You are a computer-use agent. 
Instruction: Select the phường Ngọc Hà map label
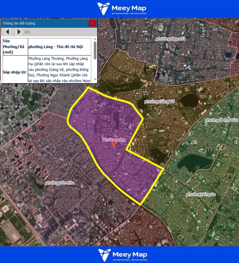click(x=171, y=39)
